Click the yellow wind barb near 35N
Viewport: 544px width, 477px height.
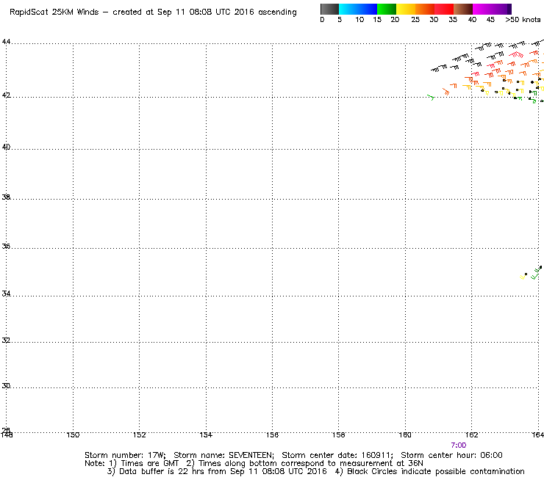(x=523, y=277)
